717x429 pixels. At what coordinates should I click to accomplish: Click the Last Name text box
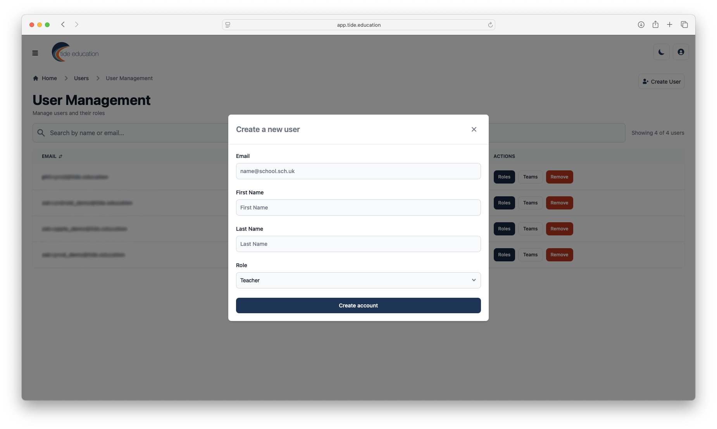coord(358,244)
